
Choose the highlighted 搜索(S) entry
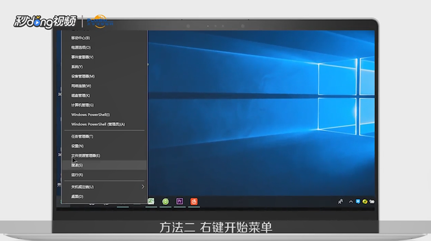point(104,165)
